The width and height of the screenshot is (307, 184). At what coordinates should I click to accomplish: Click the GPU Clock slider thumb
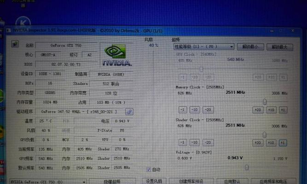(x=201, y=69)
